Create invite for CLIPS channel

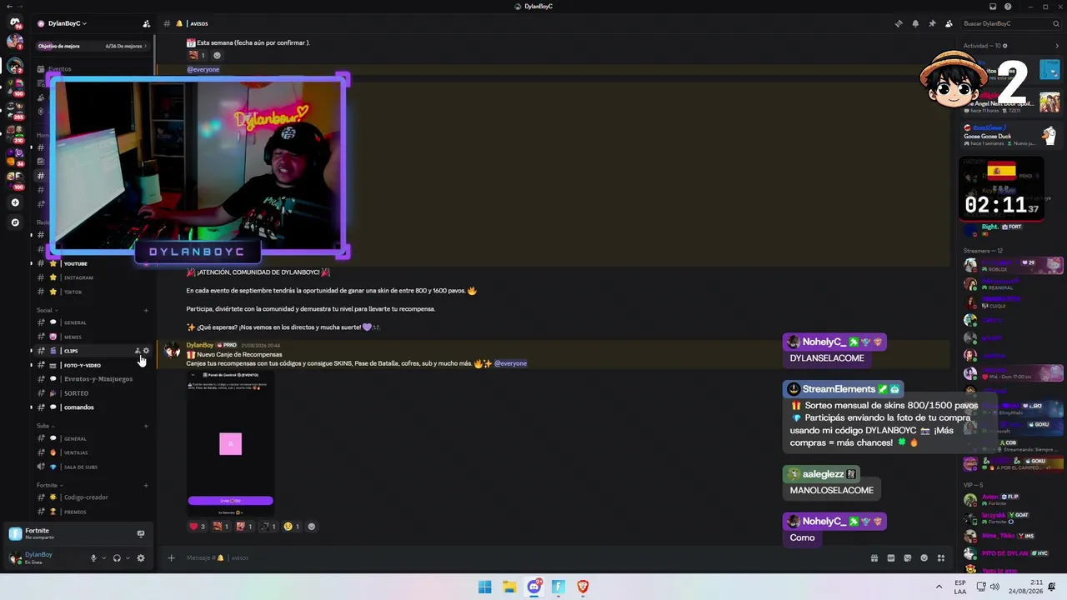[138, 351]
